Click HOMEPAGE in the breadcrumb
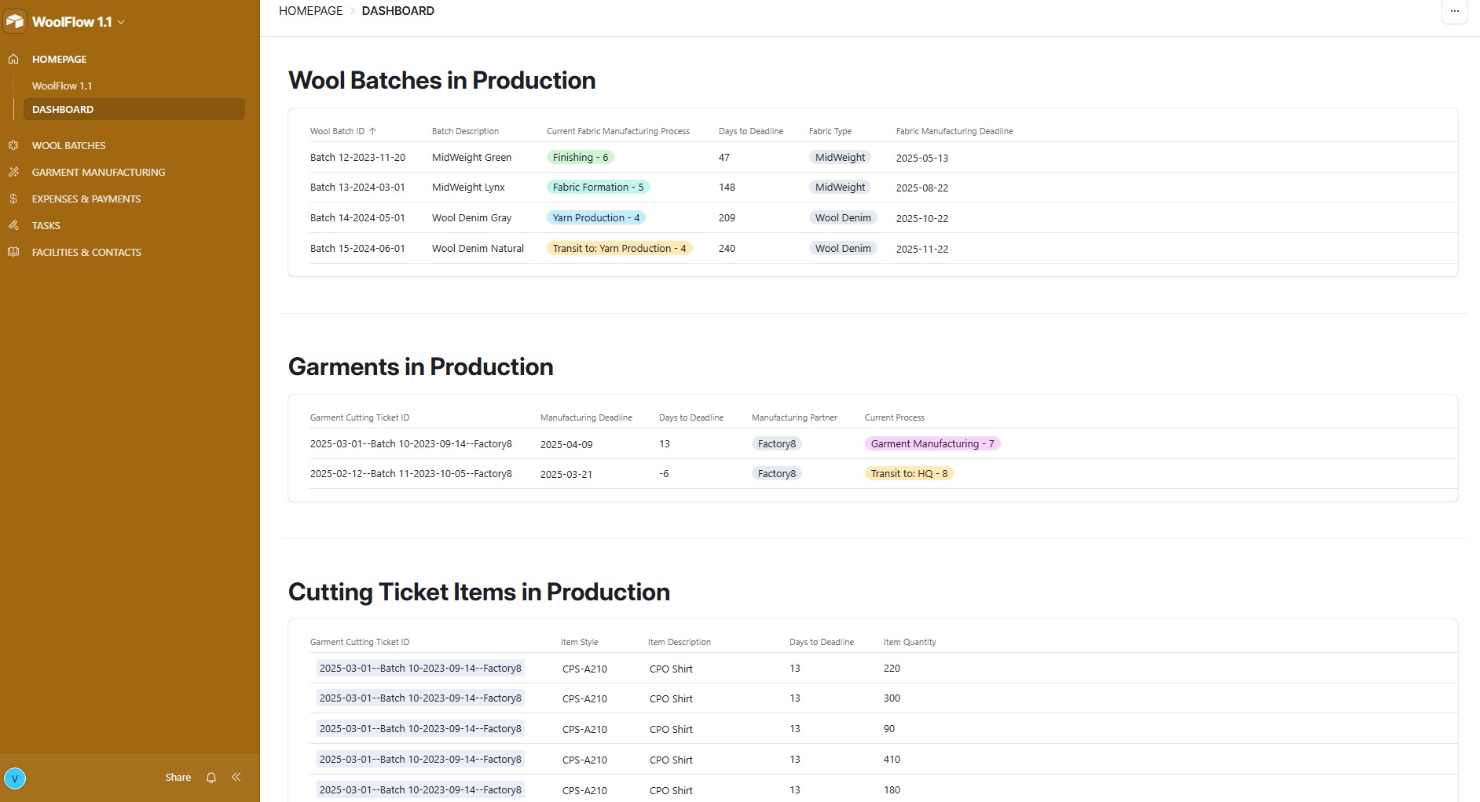The height and width of the screenshot is (802, 1480). coord(310,11)
